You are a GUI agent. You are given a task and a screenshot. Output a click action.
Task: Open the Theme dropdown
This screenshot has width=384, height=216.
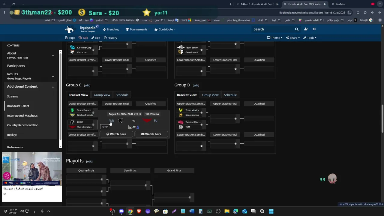point(274,38)
